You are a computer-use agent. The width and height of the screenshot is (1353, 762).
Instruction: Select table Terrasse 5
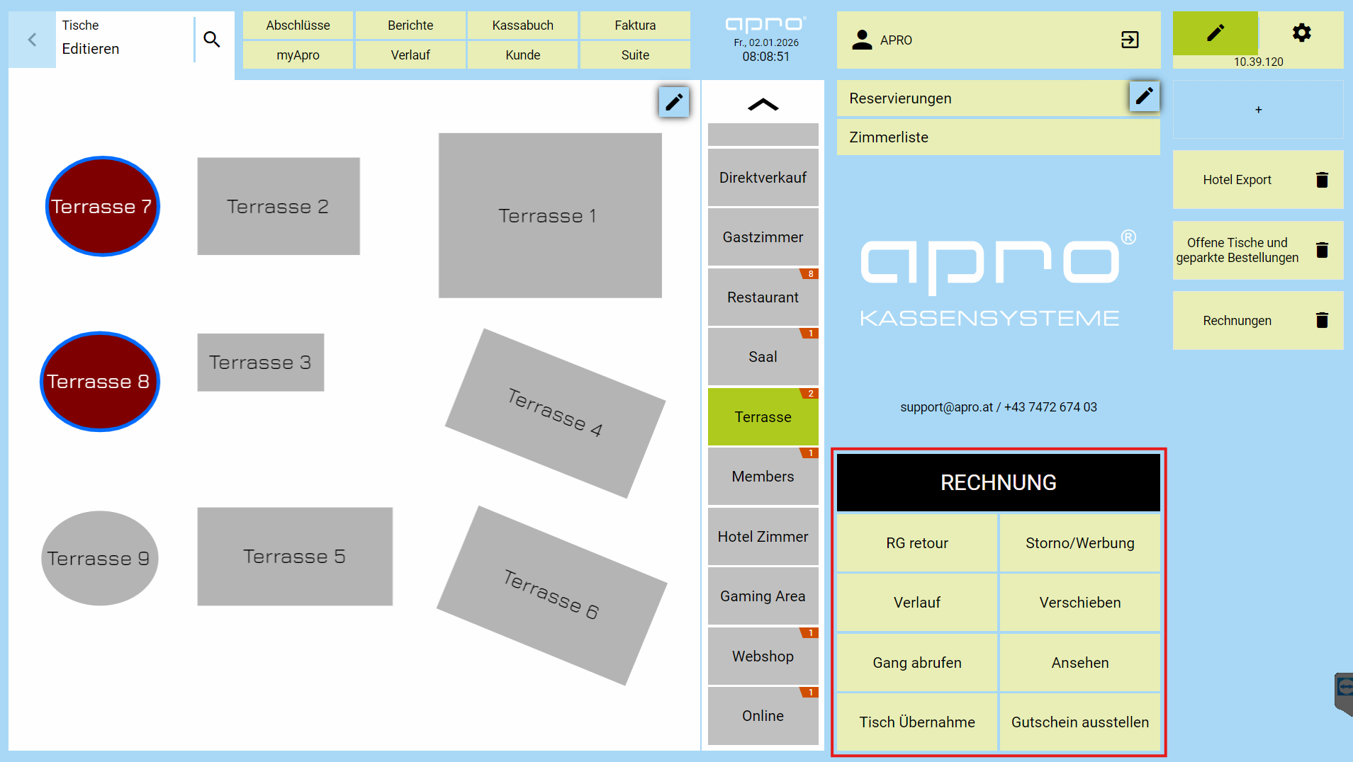click(295, 557)
